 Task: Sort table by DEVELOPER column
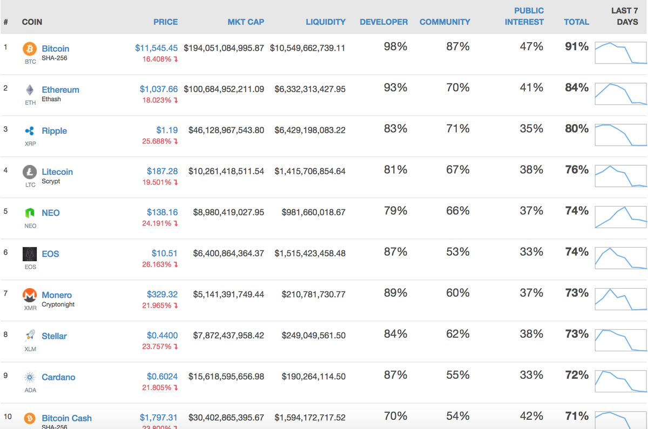click(x=384, y=22)
